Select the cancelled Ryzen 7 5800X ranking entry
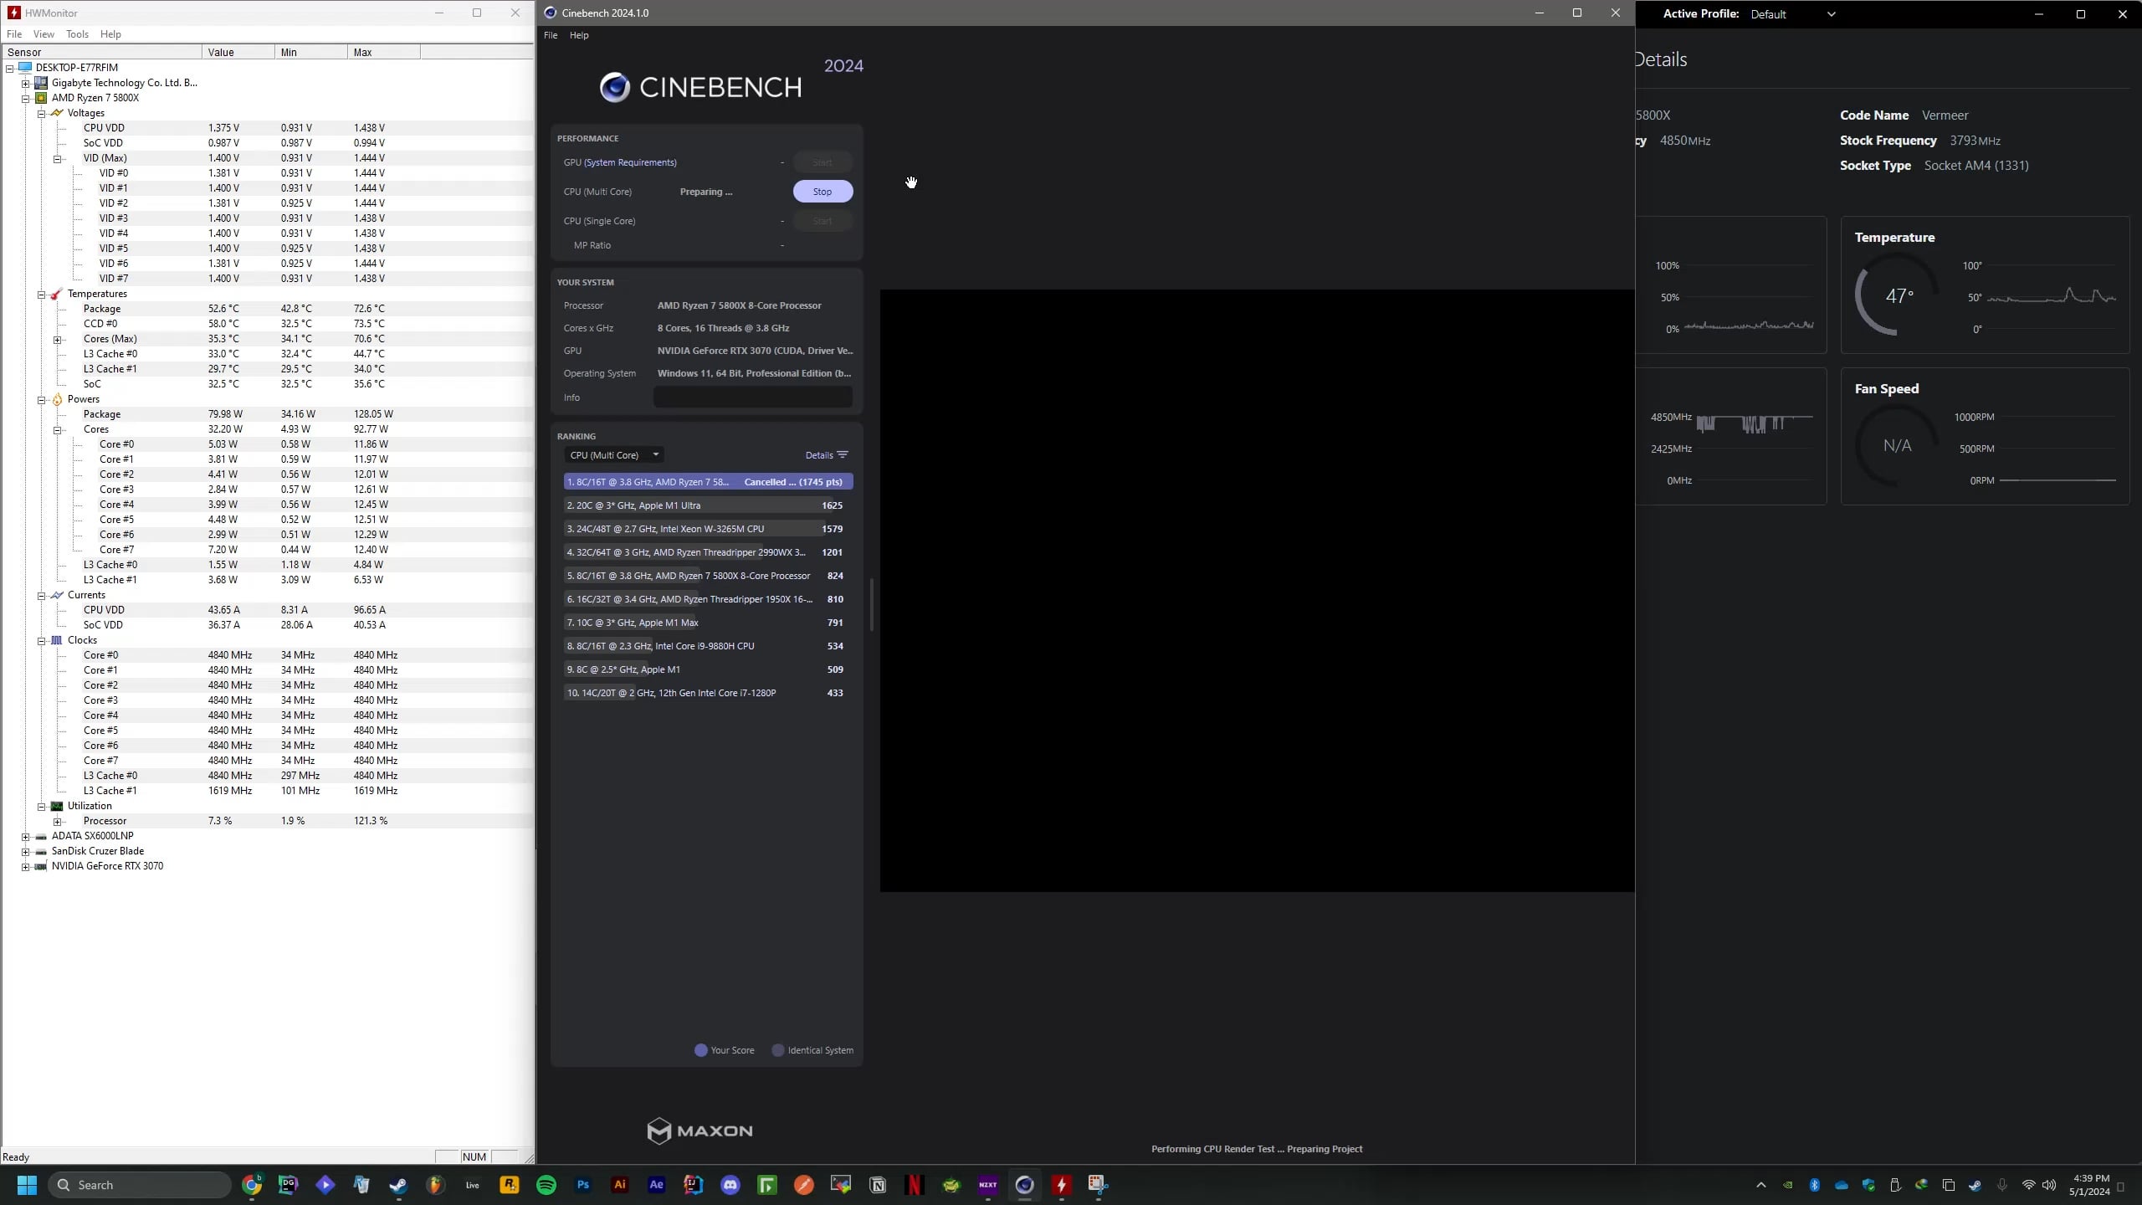The height and width of the screenshot is (1205, 2142). [x=708, y=482]
